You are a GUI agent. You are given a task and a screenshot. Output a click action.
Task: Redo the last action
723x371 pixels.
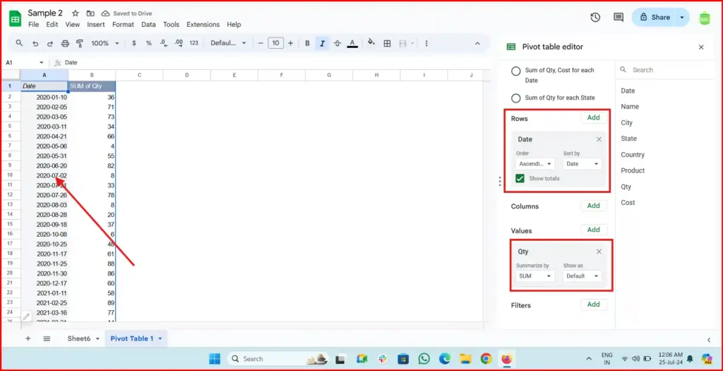tap(50, 43)
